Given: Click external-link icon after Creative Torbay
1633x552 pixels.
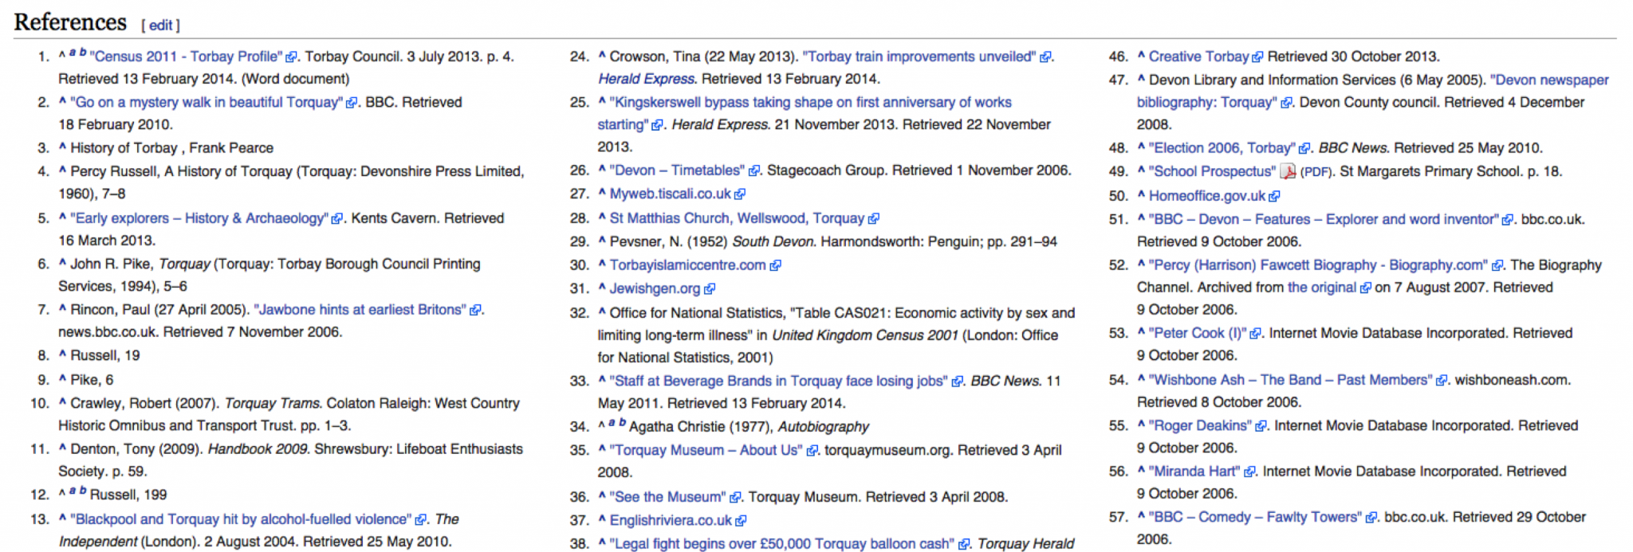Looking at the screenshot, I should pyautogui.click(x=1257, y=57).
